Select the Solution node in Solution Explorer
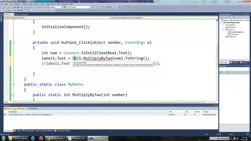Screen dimensions: 251x141 [x=235, y=20]
